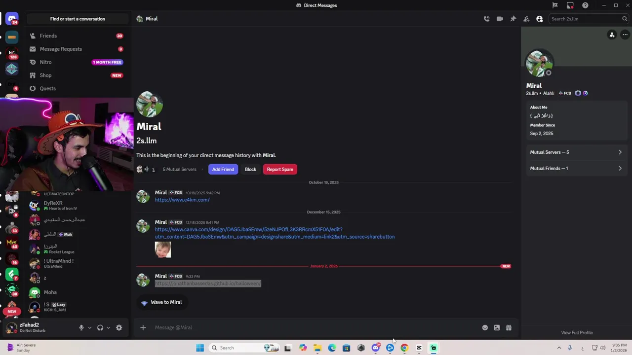
Task: Click the Windows taskbar Search box
Action: [244, 348]
